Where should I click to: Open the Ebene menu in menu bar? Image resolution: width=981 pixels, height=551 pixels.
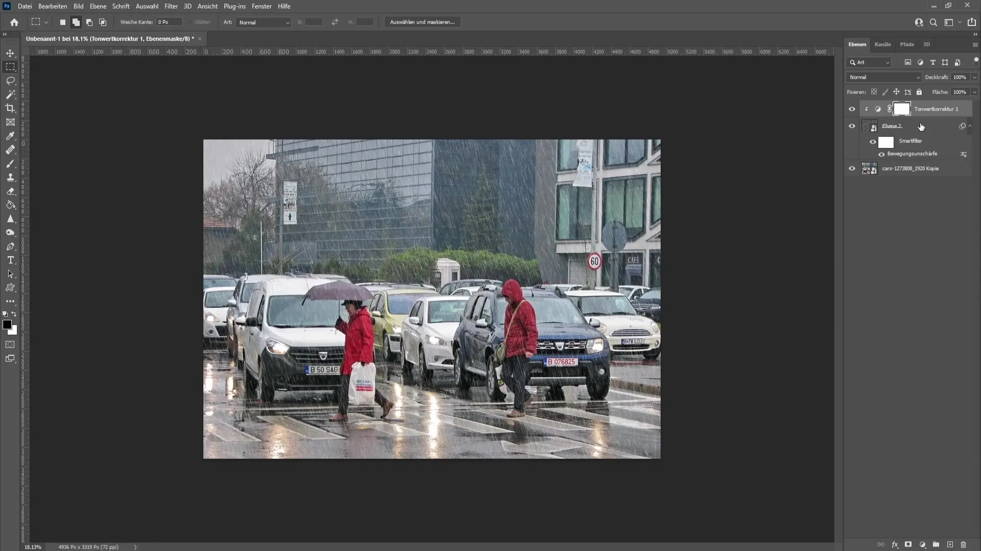point(97,6)
